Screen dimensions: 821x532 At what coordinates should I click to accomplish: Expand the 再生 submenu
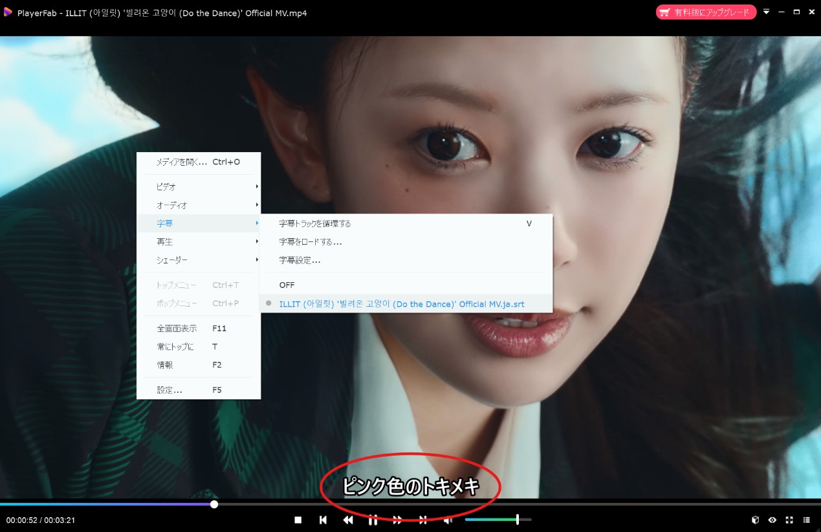pyautogui.click(x=199, y=241)
